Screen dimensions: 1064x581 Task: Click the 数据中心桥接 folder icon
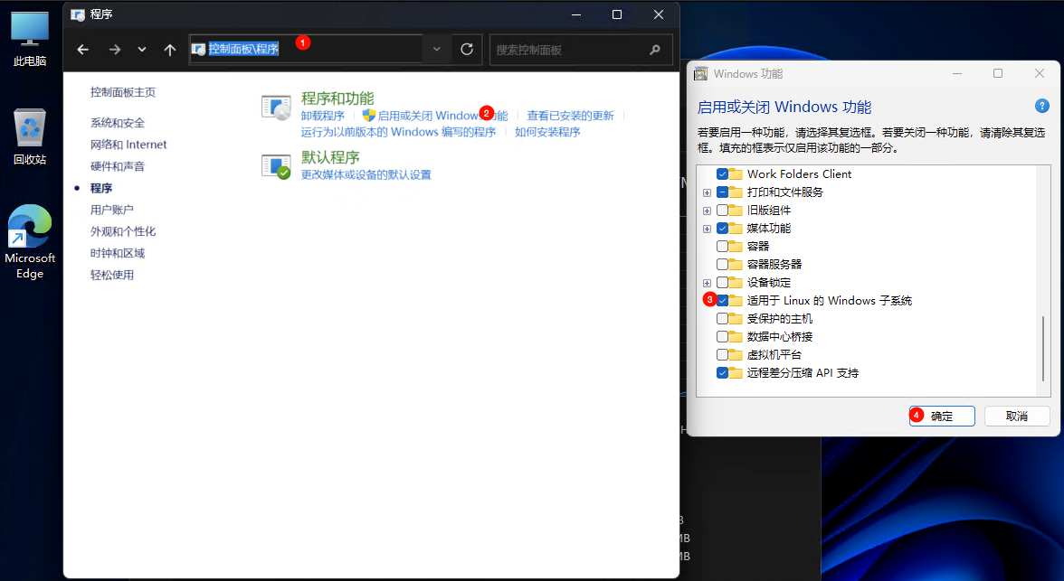tap(736, 337)
